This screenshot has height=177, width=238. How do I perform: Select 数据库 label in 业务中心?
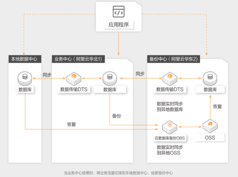(110, 89)
